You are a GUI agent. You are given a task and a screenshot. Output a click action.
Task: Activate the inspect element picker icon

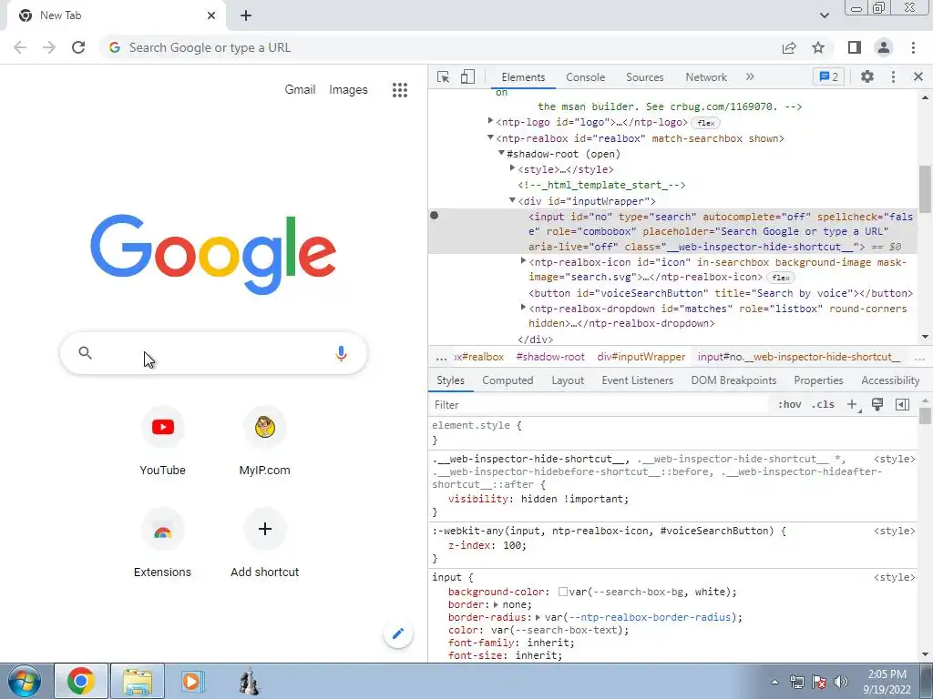443,77
